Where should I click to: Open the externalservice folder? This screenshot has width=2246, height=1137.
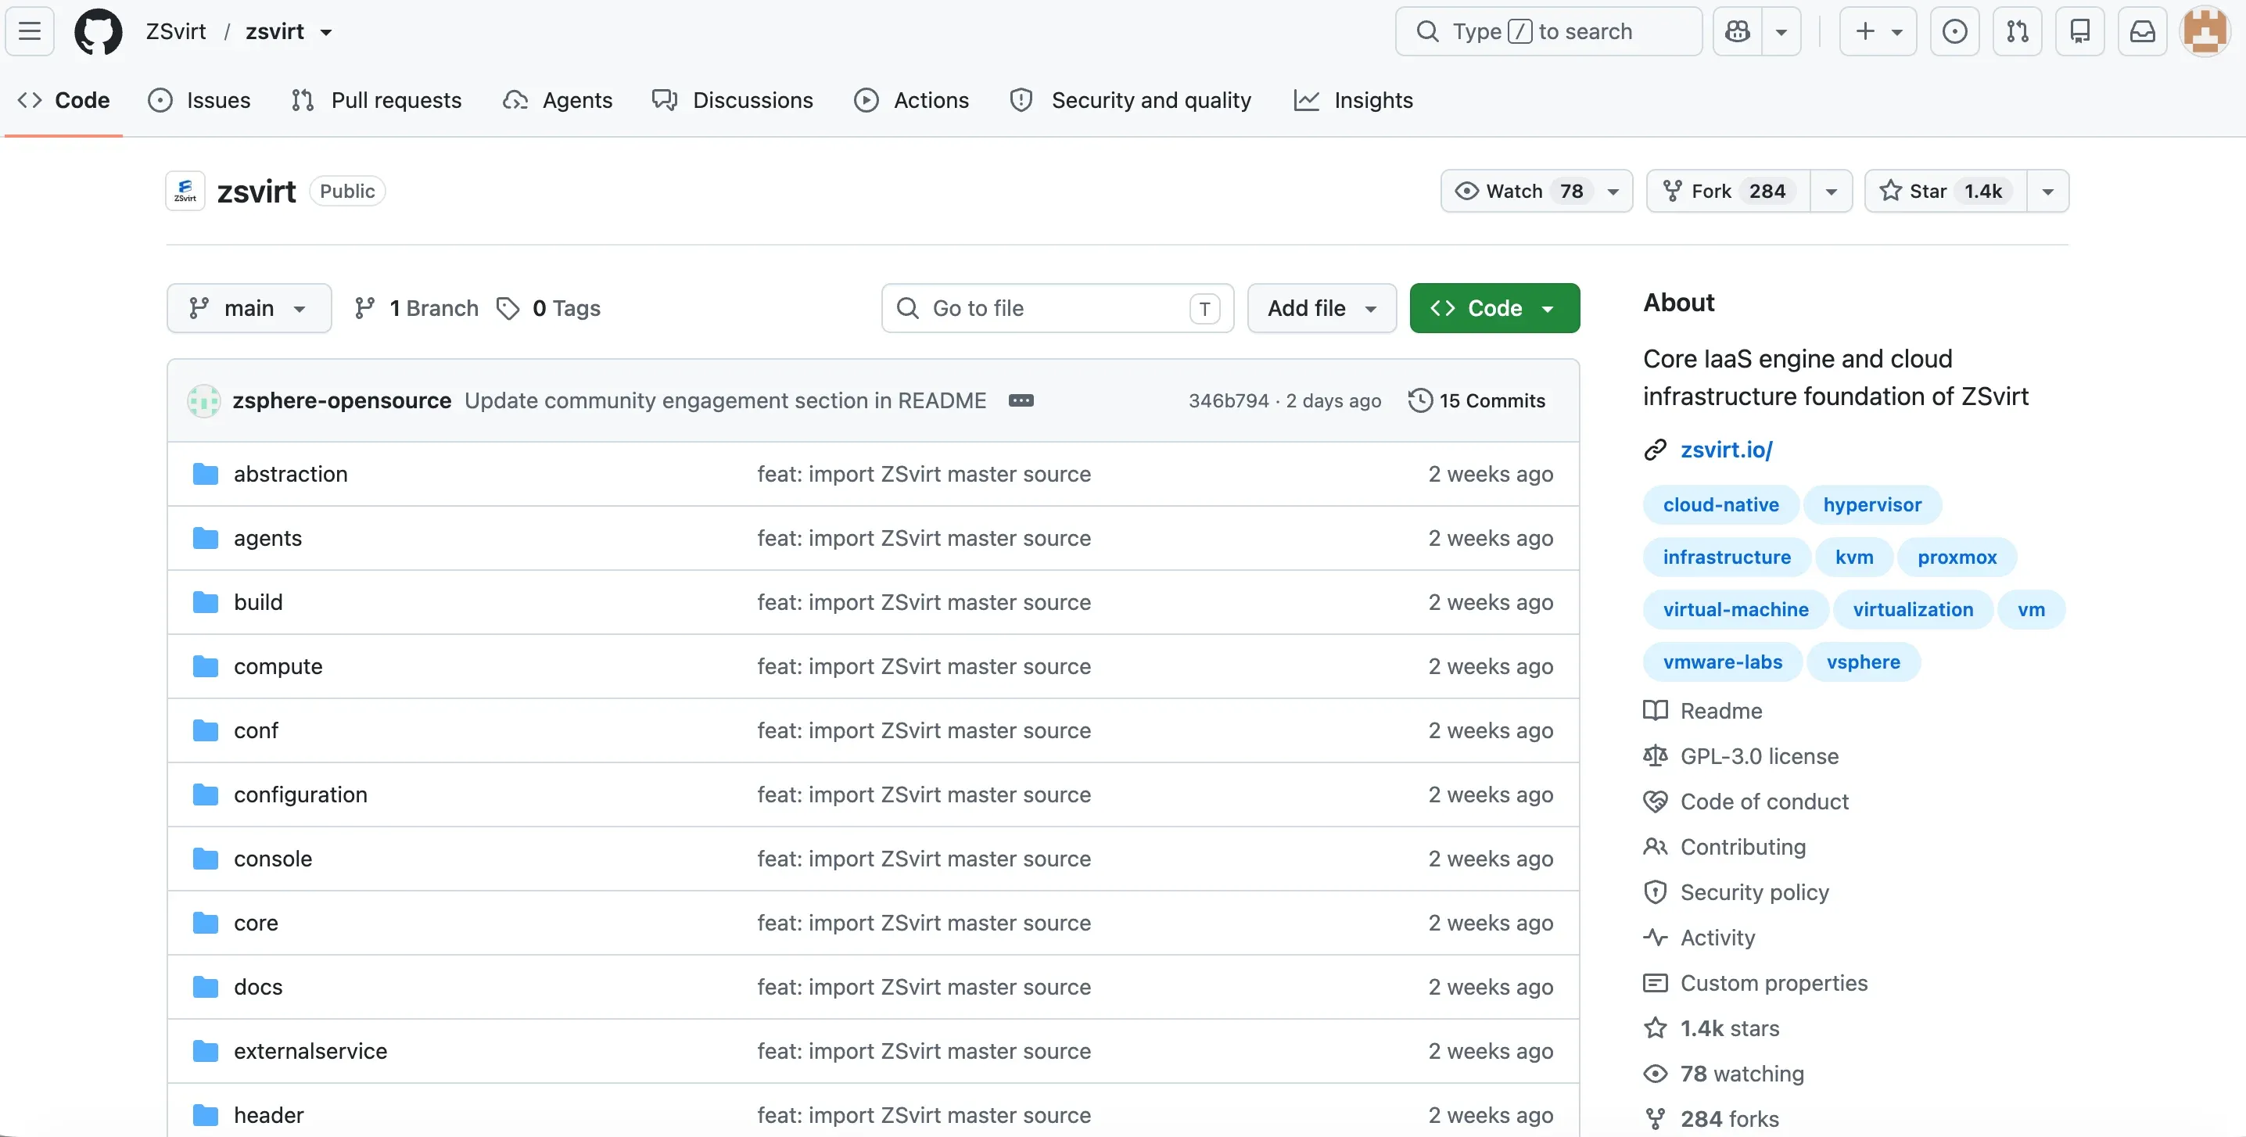(310, 1052)
